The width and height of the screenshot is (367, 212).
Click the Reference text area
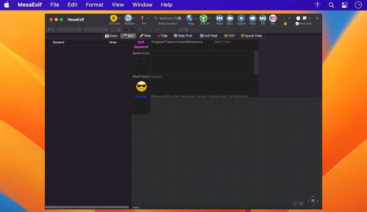(202, 62)
